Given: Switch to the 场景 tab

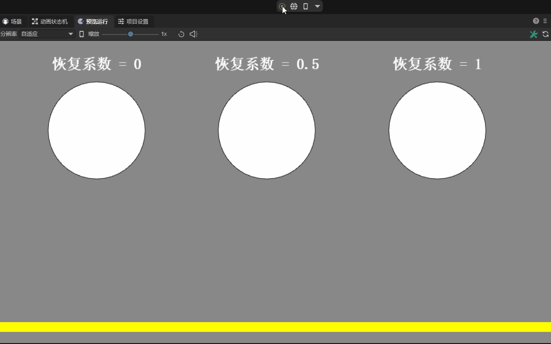Looking at the screenshot, I should 13,21.
